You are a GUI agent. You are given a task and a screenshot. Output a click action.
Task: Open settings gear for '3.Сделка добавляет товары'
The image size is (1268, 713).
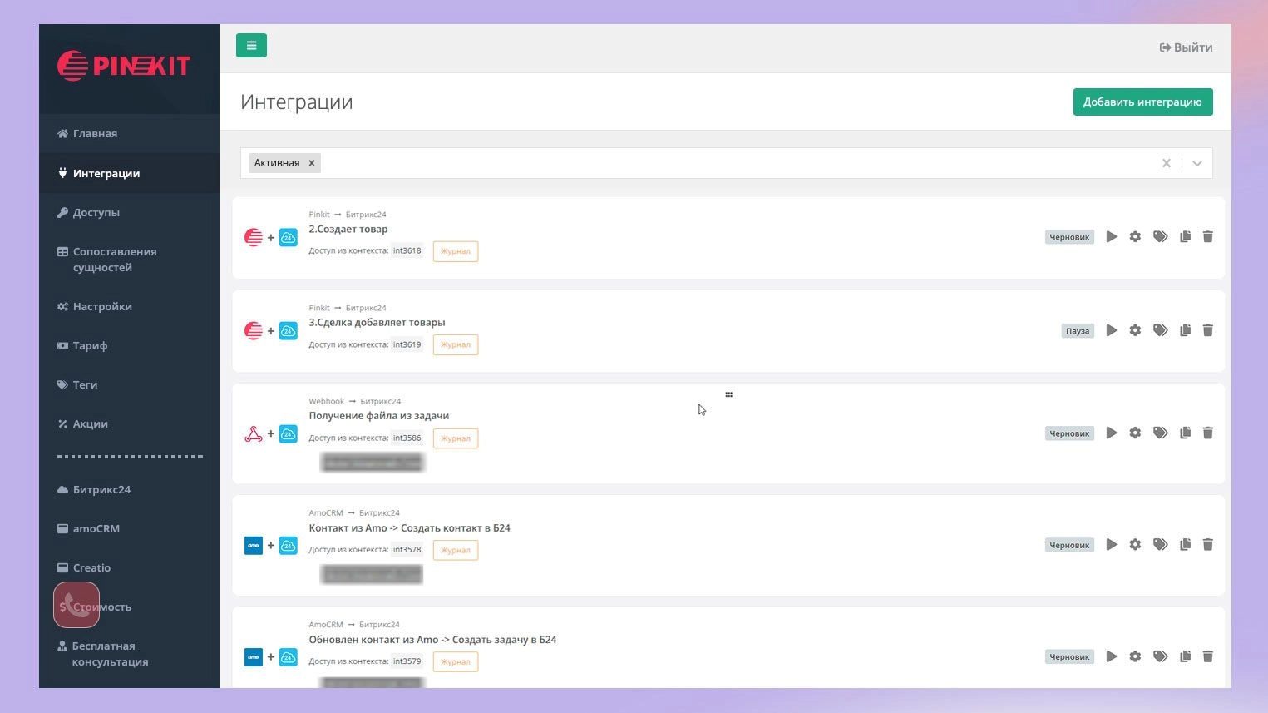tap(1135, 330)
